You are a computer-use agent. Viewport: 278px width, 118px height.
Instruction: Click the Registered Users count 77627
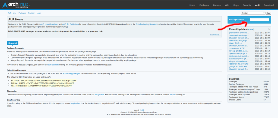pyautogui.click(x=266, y=97)
